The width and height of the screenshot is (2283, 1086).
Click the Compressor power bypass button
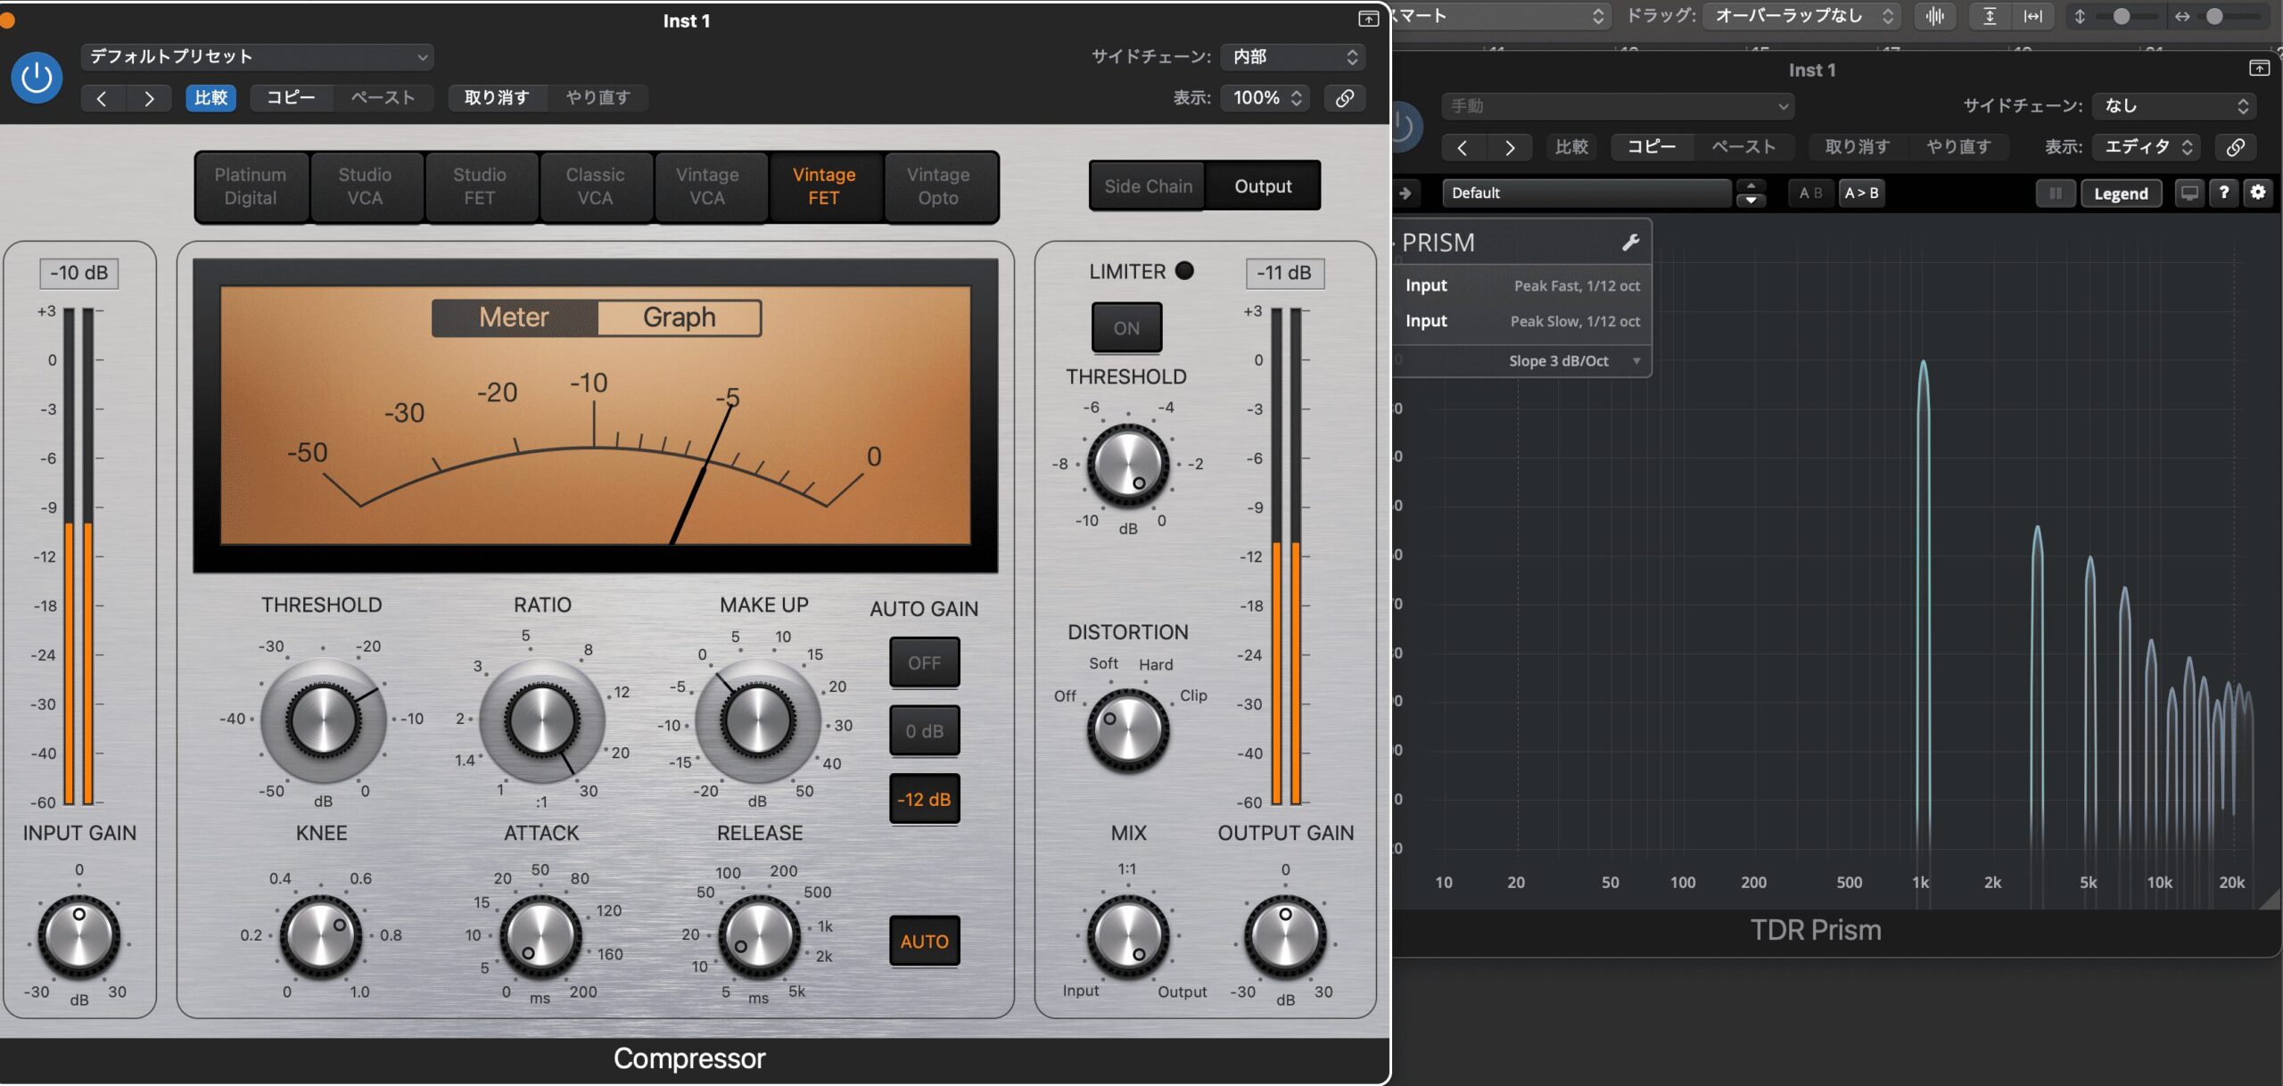tap(37, 78)
